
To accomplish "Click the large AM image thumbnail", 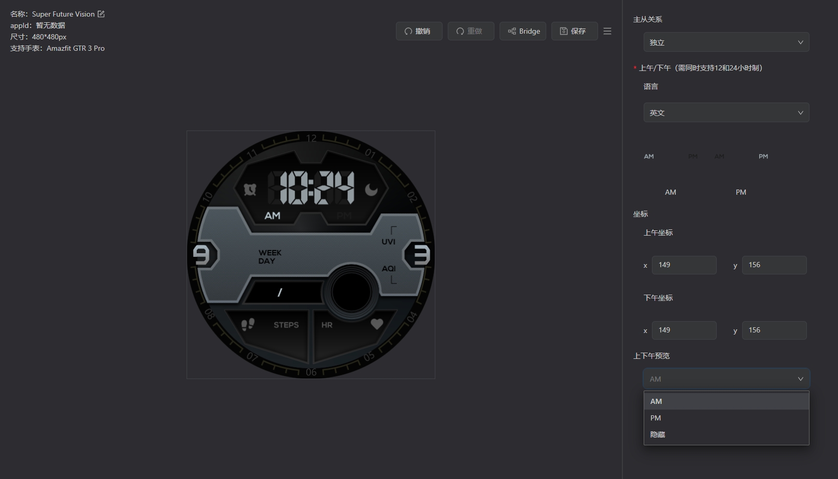I will coord(671,192).
